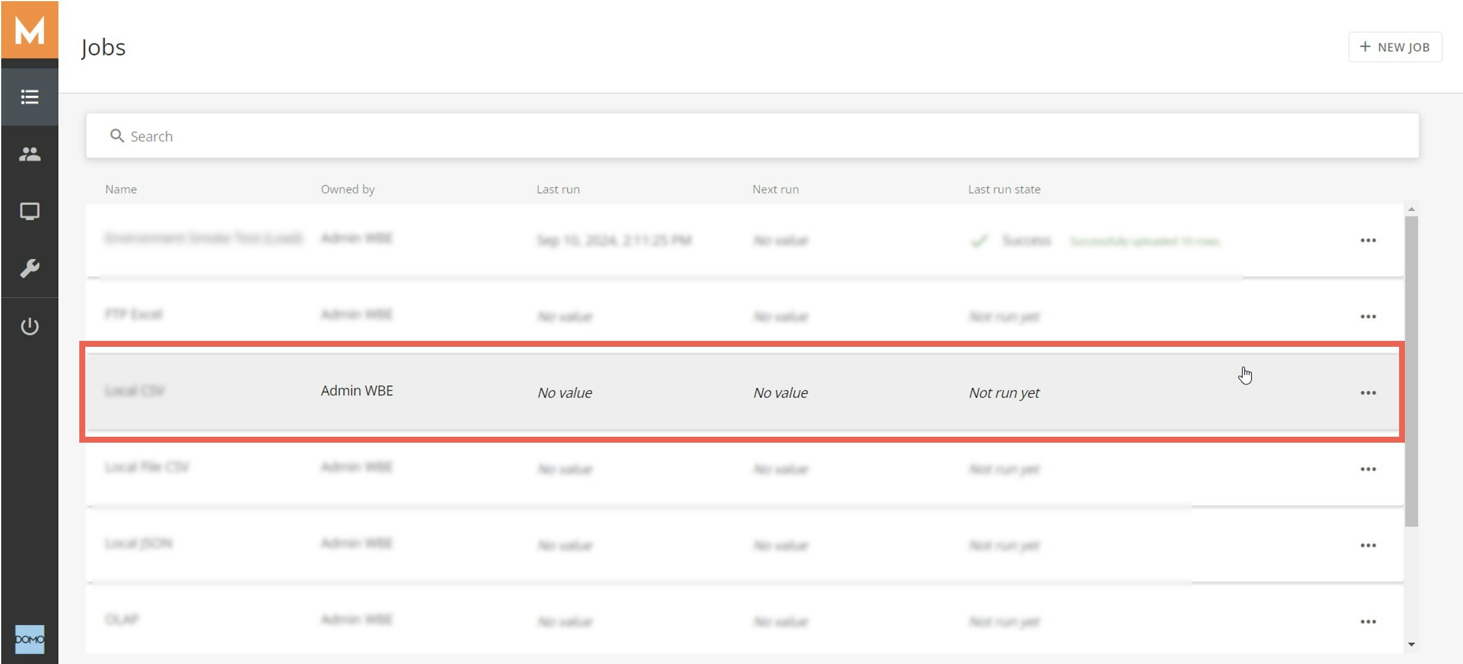Click the orange M logo icon
Image resolution: width=1463 pixels, height=664 pixels.
30,30
